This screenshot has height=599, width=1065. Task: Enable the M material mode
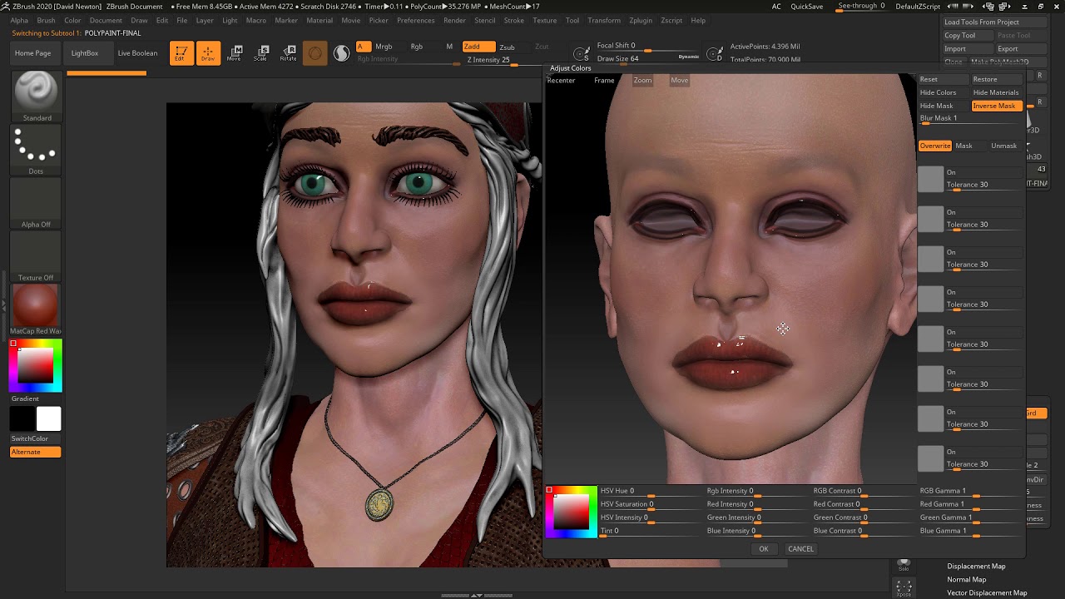point(449,47)
